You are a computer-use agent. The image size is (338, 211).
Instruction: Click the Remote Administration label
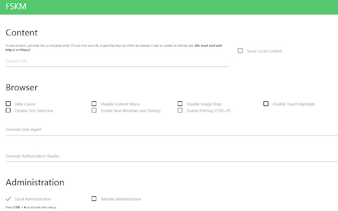pyautogui.click(x=121, y=199)
